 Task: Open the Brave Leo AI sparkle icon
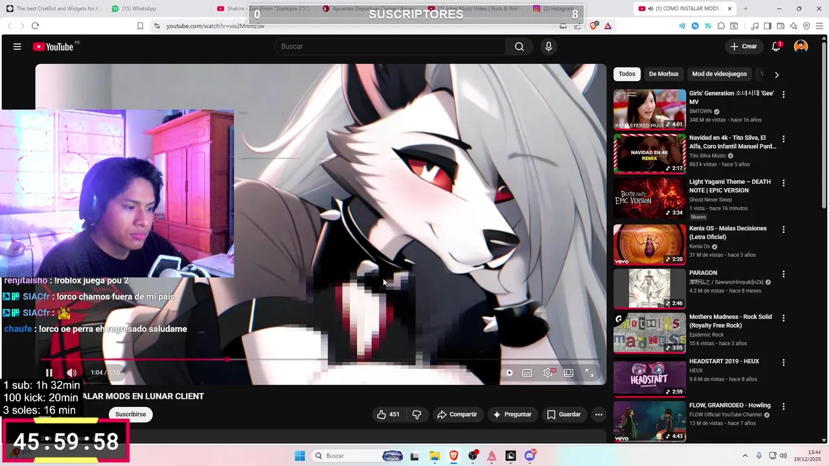(x=793, y=26)
